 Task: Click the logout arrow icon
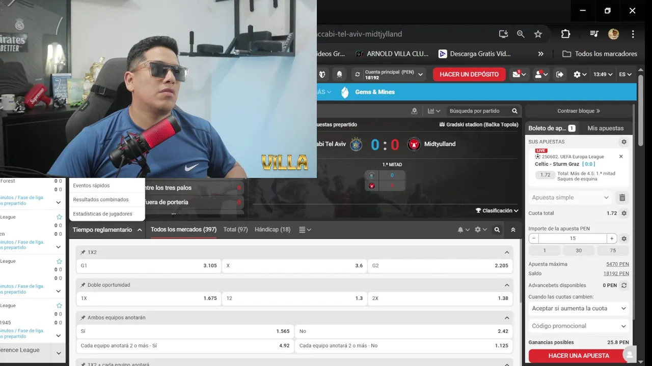coord(560,74)
